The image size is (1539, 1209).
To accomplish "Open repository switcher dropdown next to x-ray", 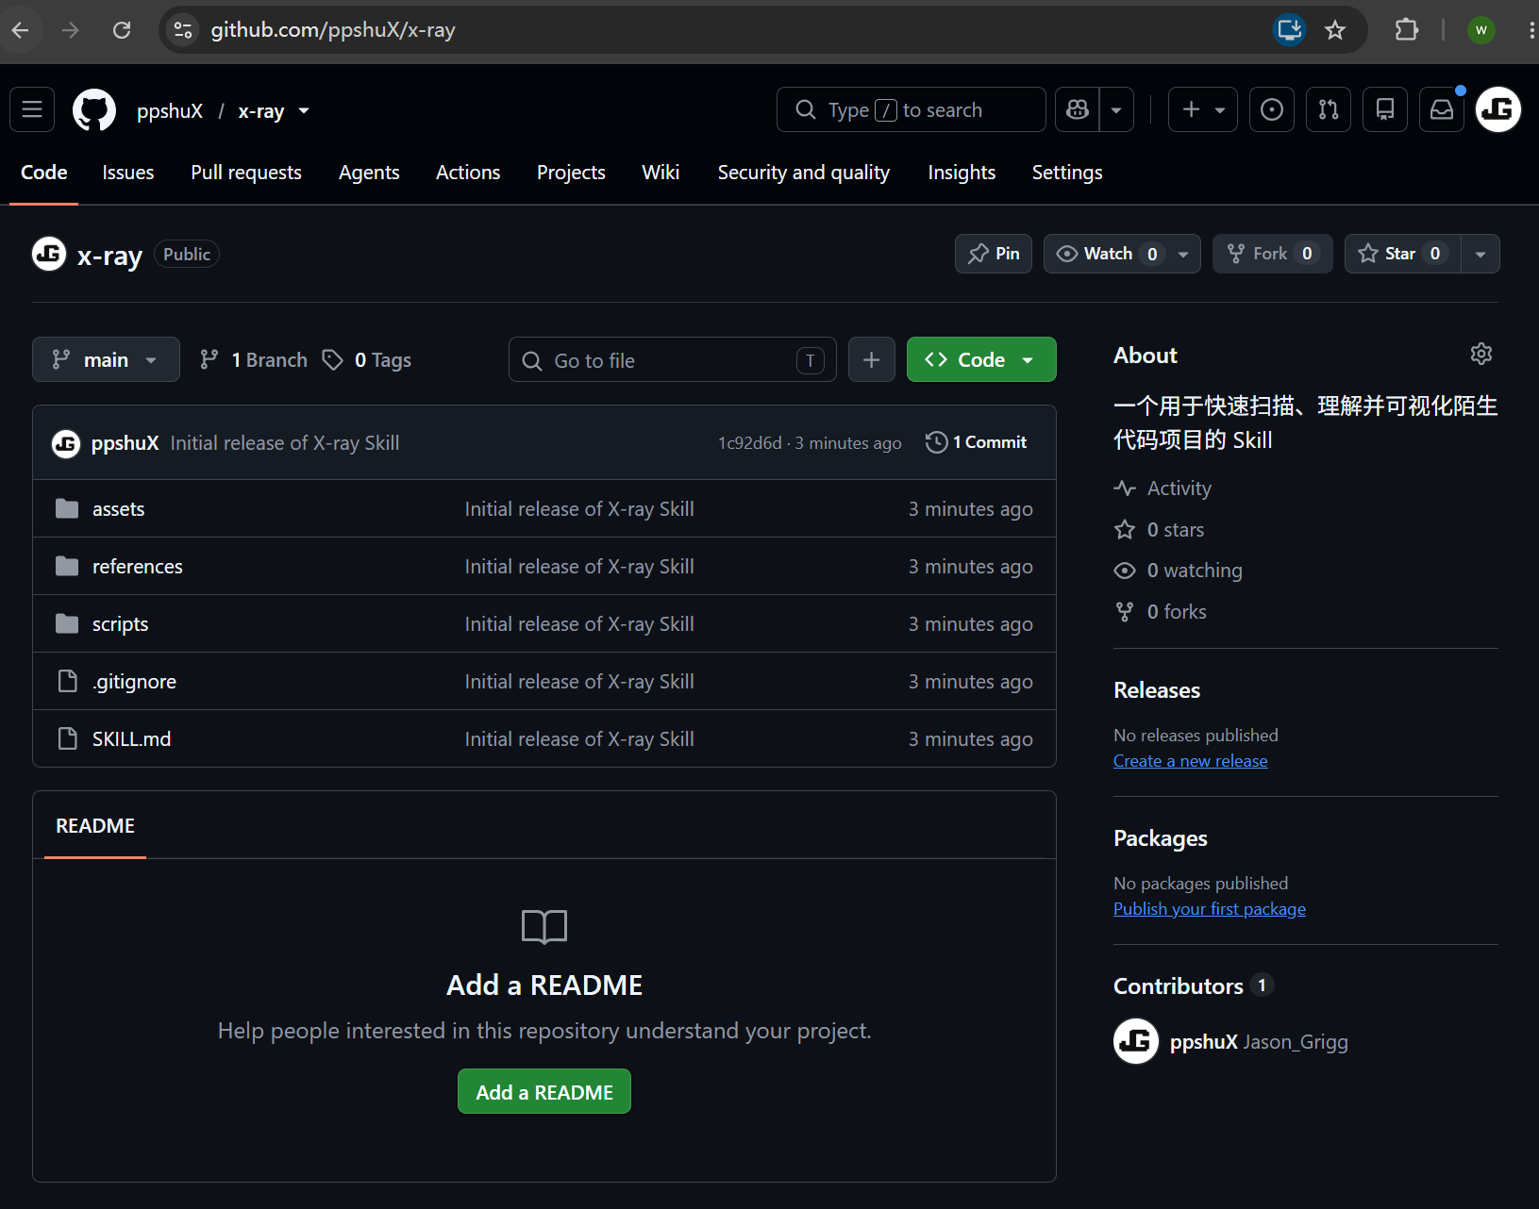I will coord(304,110).
